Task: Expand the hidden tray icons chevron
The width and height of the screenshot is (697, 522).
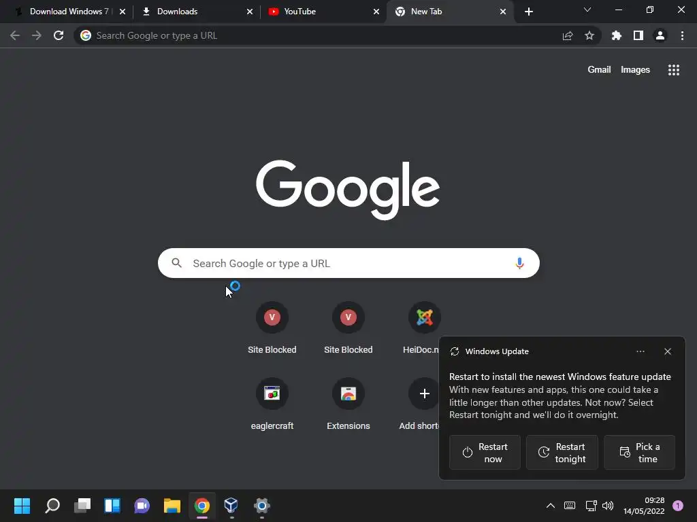Action: click(550, 506)
